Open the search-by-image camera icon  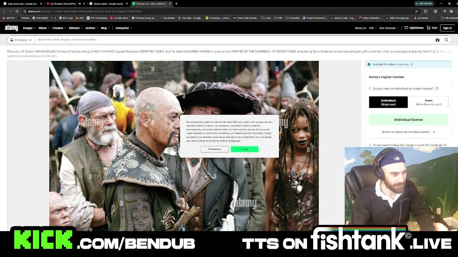437,40
